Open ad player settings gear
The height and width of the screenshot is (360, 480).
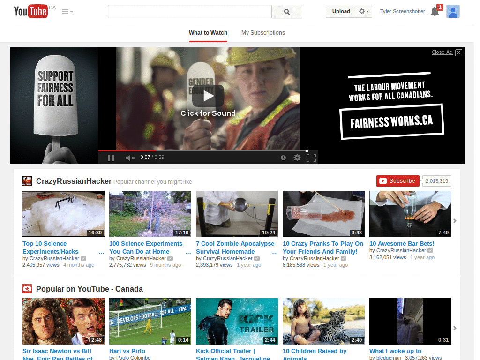point(297,157)
